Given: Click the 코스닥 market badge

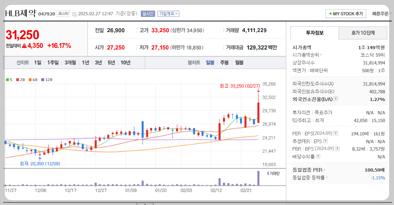Looking at the screenshot, I should pyautogui.click(x=63, y=14).
